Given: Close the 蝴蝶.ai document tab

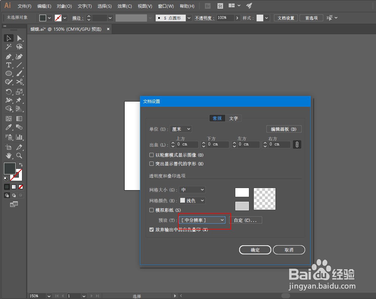Looking at the screenshot, I should 108,29.
